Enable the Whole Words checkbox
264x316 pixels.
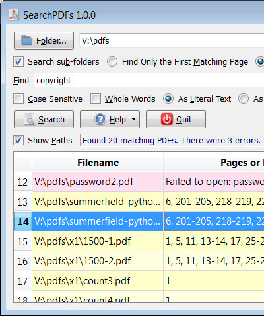96,99
